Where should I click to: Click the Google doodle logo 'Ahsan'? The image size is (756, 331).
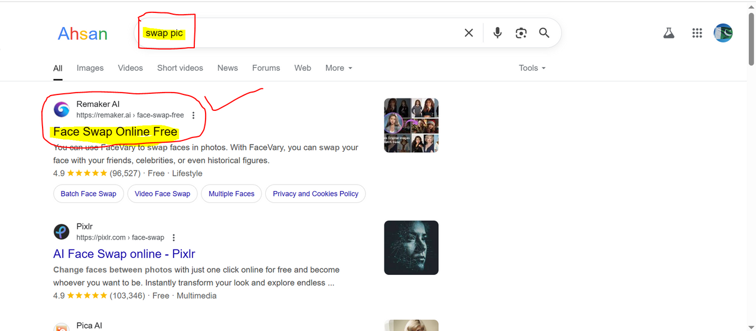pyautogui.click(x=83, y=34)
